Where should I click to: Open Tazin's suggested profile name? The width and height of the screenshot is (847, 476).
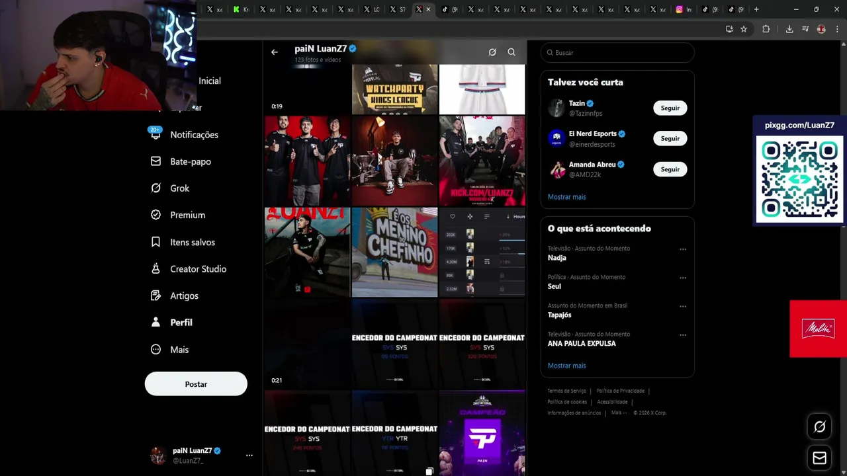577,103
